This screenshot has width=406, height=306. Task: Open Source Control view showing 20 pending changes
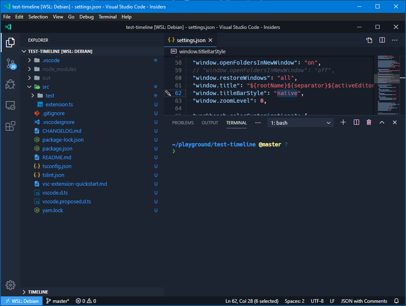click(10, 63)
